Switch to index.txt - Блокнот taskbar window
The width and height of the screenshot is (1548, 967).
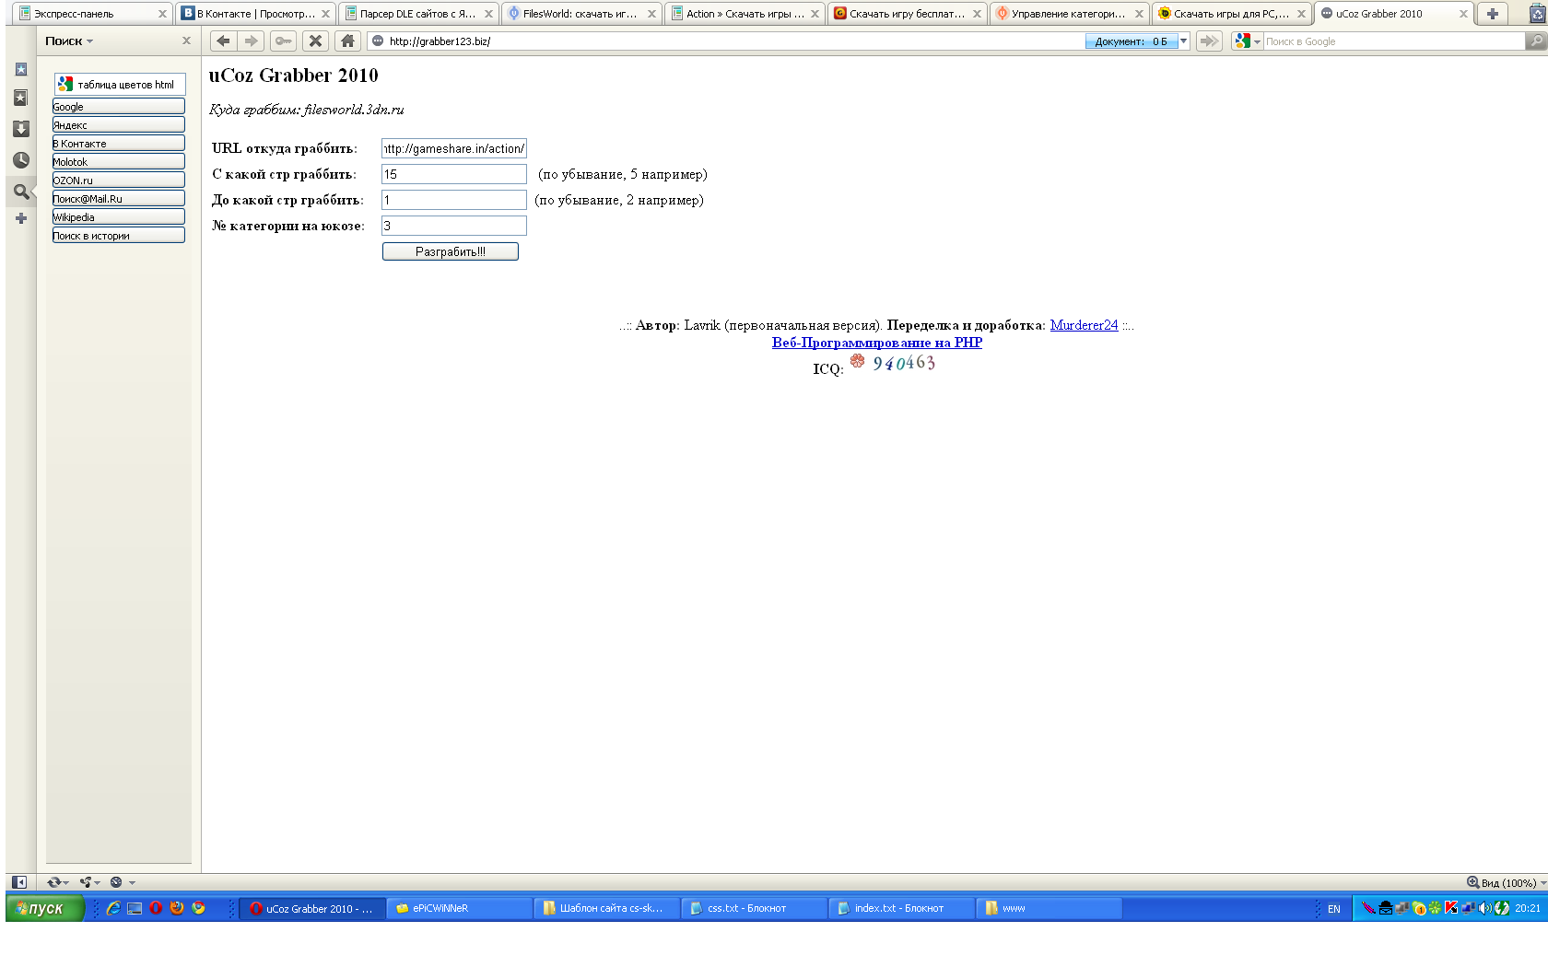[901, 908]
